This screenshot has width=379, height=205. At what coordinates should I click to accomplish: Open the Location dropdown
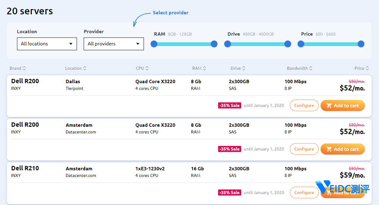[x=47, y=44]
